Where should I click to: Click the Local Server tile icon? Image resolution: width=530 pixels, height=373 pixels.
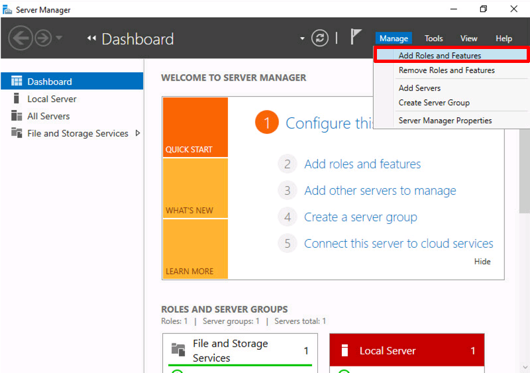[344, 350]
